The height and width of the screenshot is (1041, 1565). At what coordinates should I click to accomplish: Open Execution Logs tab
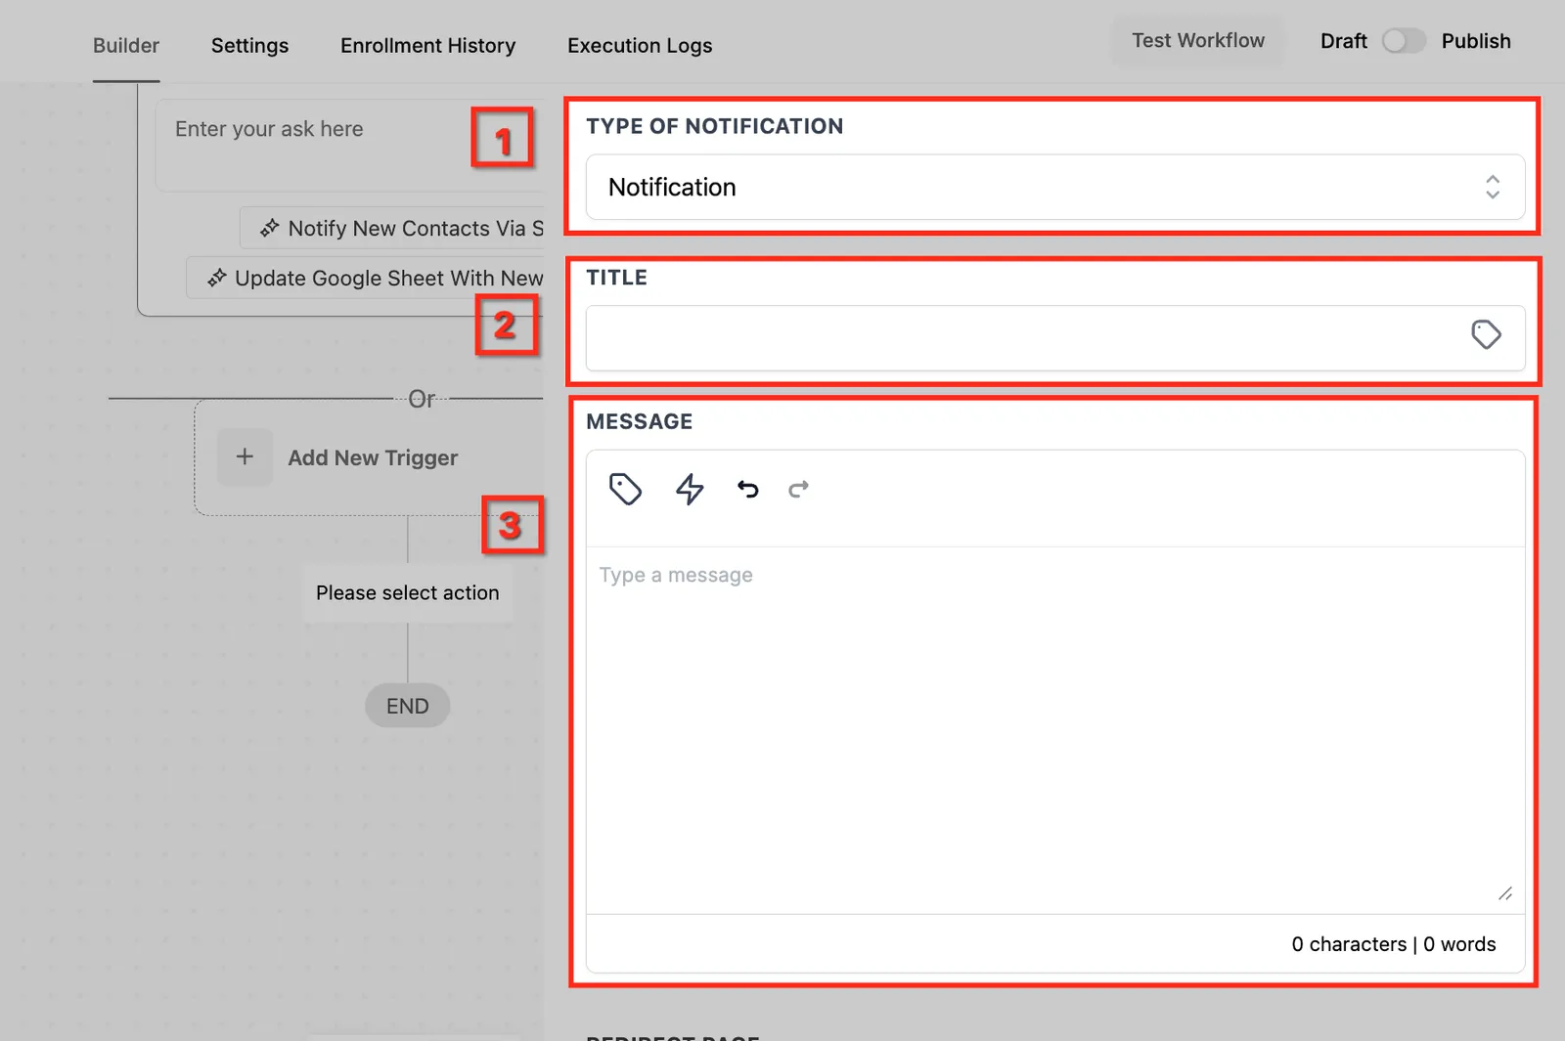[640, 46]
